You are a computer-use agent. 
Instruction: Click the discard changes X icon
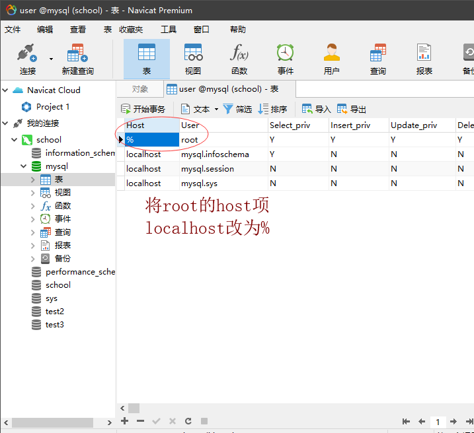coord(173,421)
